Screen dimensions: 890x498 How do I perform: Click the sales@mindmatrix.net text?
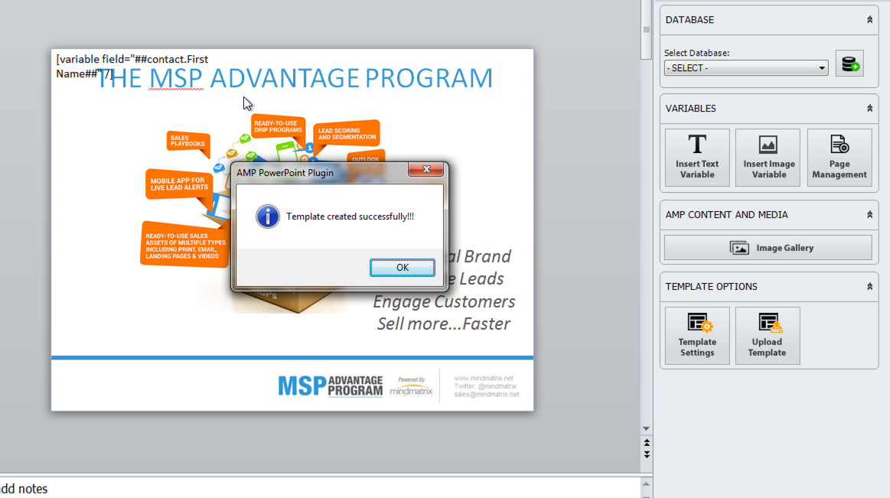coord(487,394)
